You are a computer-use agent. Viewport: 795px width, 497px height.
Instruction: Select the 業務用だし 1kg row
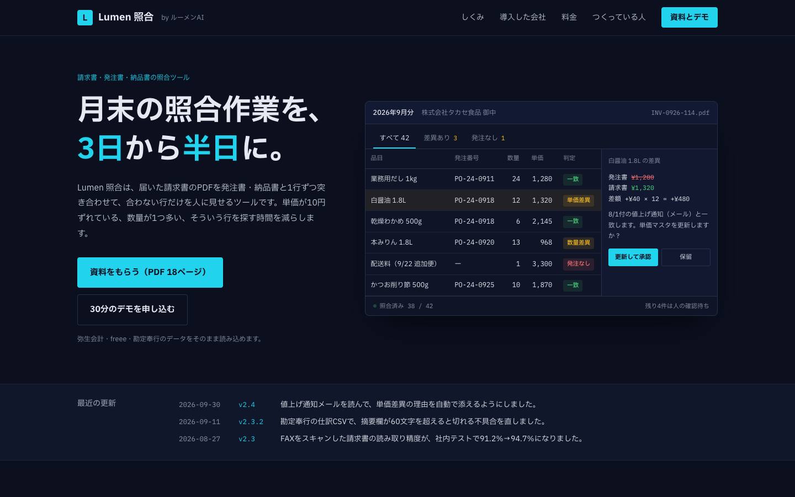[483, 179]
